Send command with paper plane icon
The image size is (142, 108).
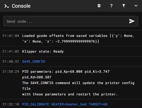tap(132, 21)
